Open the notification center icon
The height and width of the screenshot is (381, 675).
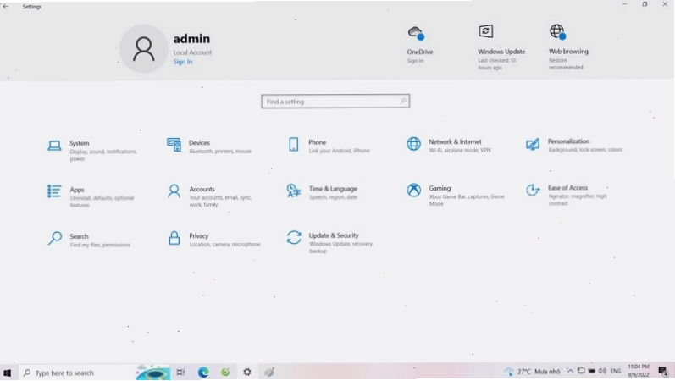coord(663,371)
